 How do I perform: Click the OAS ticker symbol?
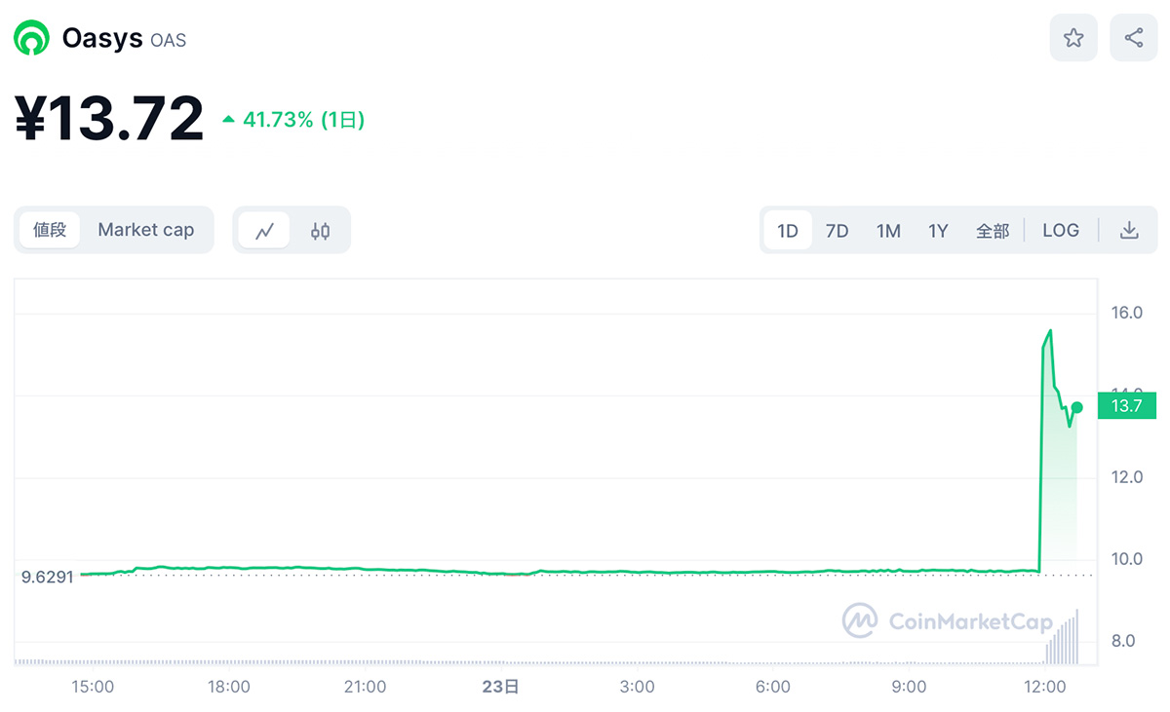pyautogui.click(x=168, y=41)
